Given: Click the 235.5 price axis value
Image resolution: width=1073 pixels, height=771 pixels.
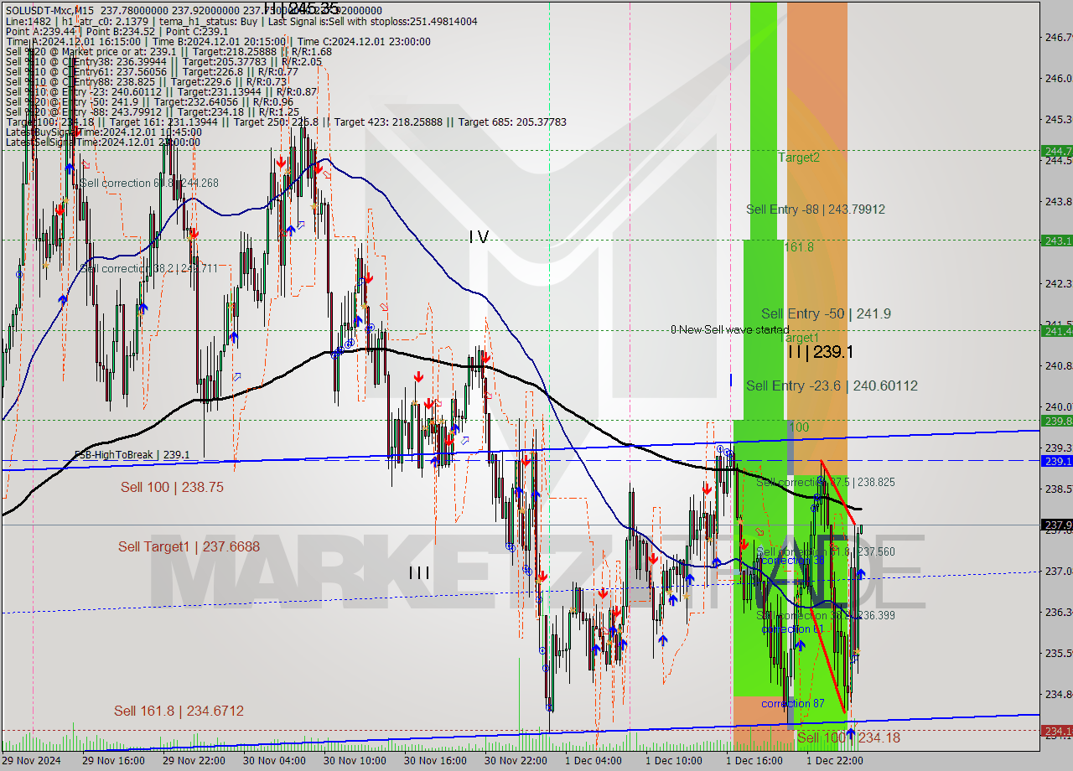Looking at the screenshot, I should click(1057, 653).
